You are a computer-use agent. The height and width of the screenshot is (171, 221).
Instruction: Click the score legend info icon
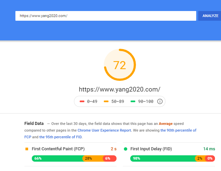tap(160, 102)
